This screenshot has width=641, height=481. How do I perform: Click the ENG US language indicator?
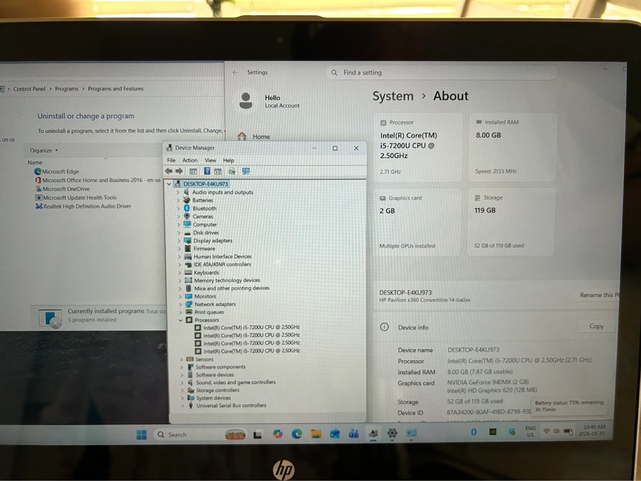click(x=531, y=432)
